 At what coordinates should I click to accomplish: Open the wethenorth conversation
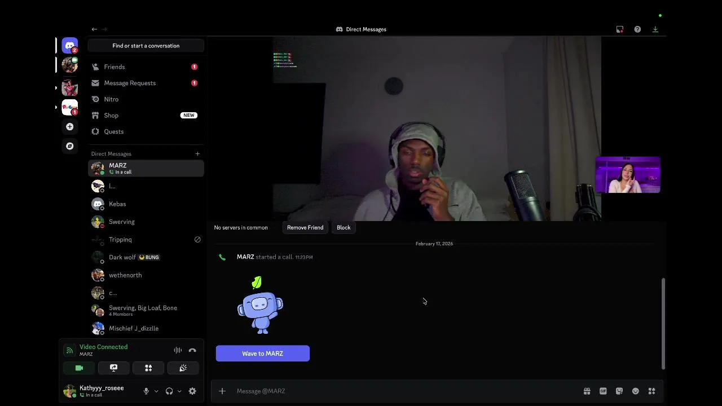point(146,275)
